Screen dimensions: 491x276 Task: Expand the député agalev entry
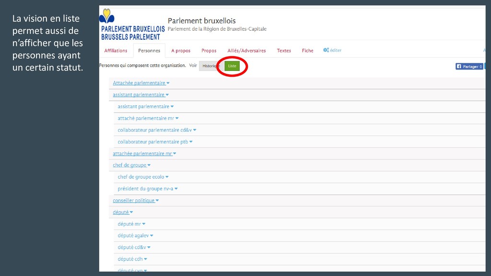point(135,236)
